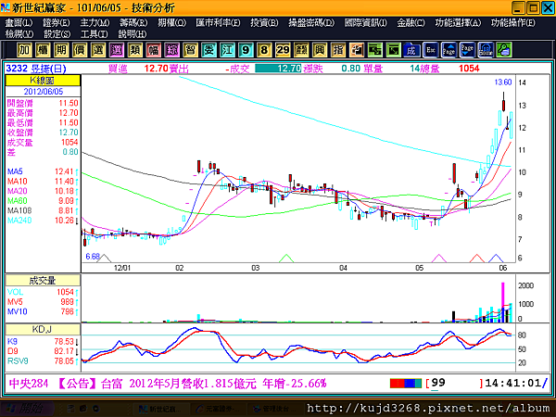Switch to 新世紀贏家 taskbar window

(161, 409)
